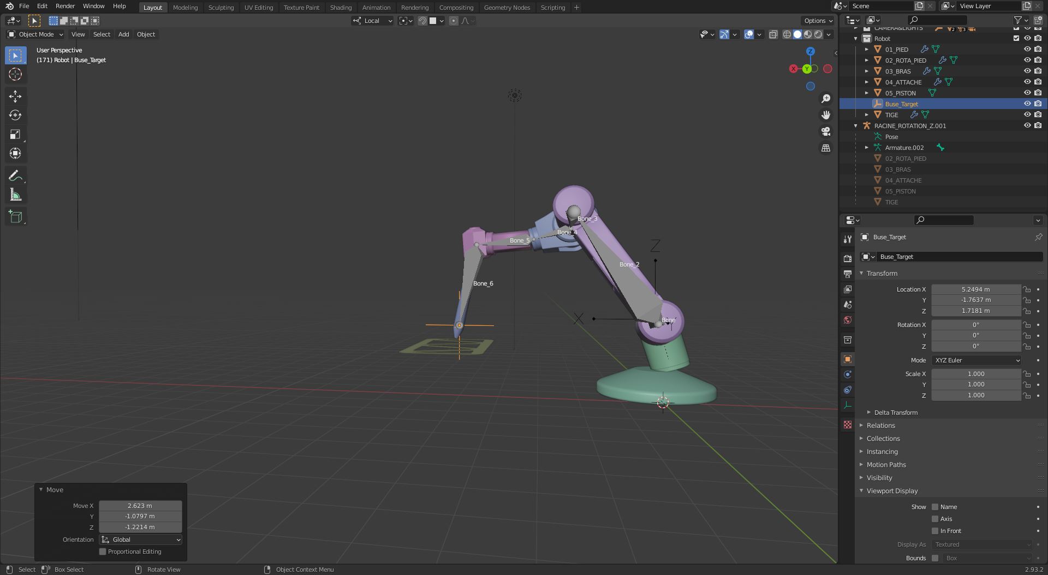This screenshot has width=1048, height=575.
Task: Open rotation Mode XYZ Euler dropdown
Action: (x=976, y=360)
